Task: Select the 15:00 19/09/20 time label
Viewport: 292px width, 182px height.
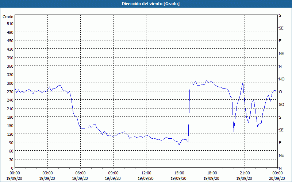Action: tap(179, 176)
